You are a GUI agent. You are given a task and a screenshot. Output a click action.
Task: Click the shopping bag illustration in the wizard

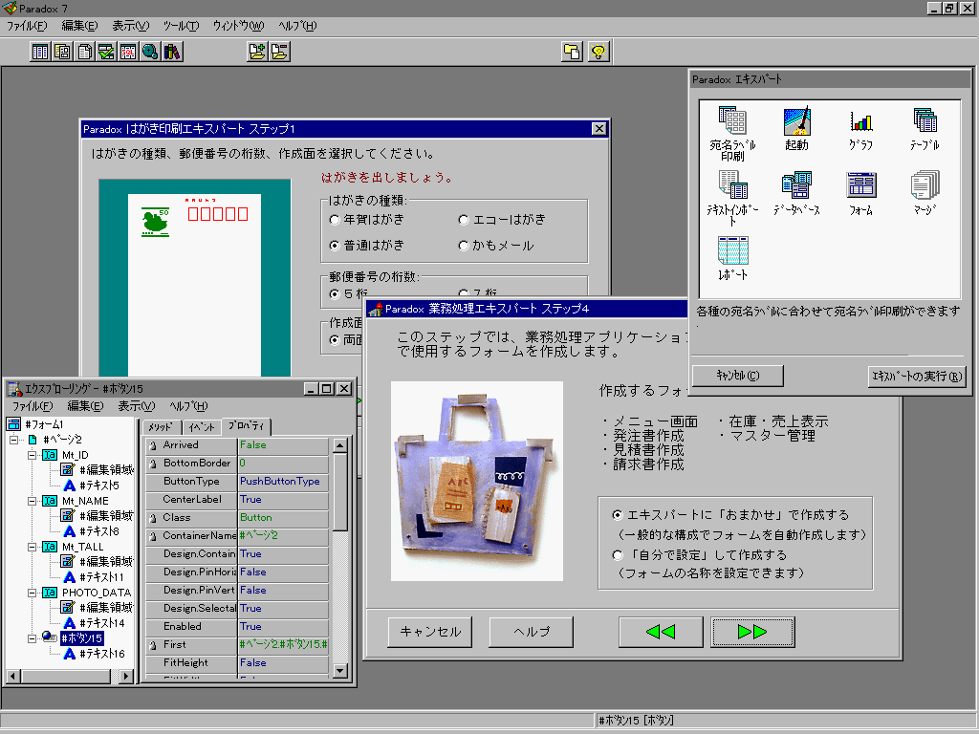[477, 482]
